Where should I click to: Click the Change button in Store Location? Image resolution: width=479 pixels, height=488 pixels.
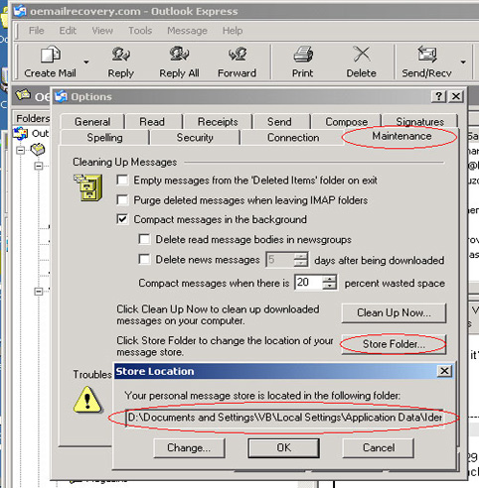pos(189,447)
